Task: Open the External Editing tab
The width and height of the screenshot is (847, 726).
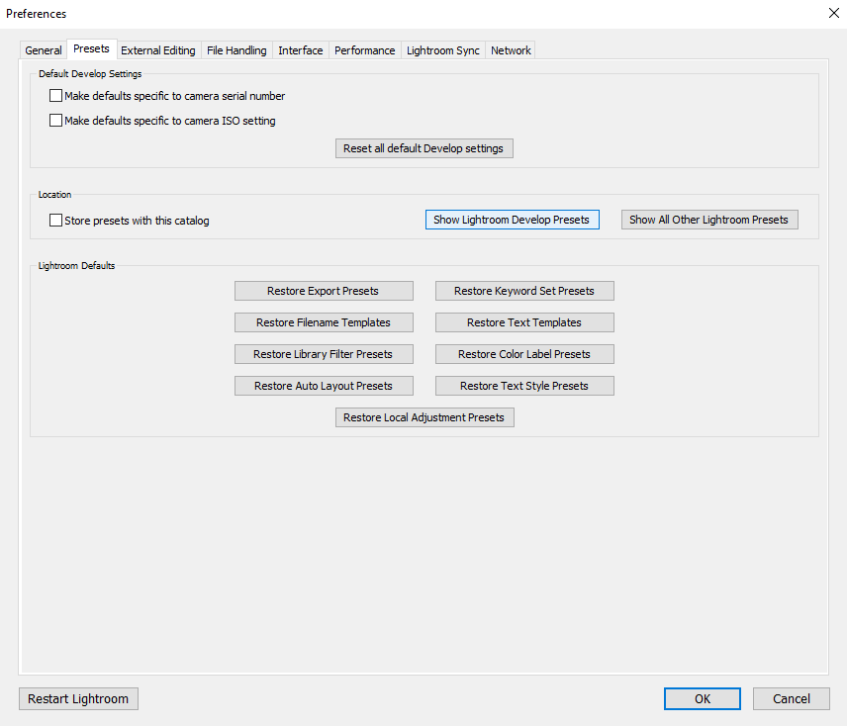Action: [x=158, y=50]
